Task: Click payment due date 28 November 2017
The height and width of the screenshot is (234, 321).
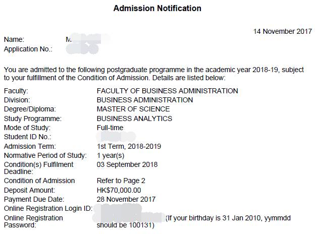Action: pyautogui.click(x=126, y=199)
